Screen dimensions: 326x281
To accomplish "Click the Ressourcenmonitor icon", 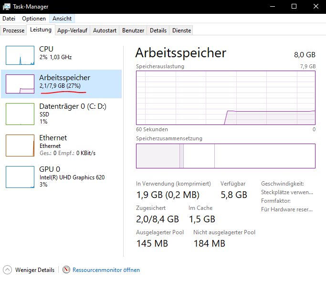I will 66,270.
